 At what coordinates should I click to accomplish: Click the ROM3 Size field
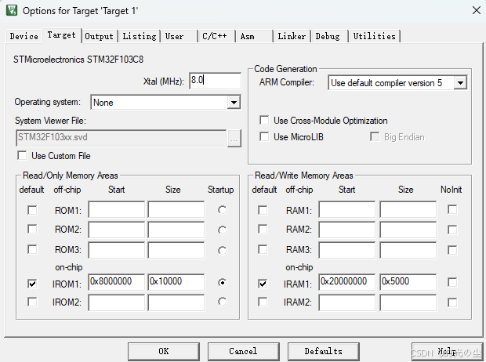tap(176, 250)
